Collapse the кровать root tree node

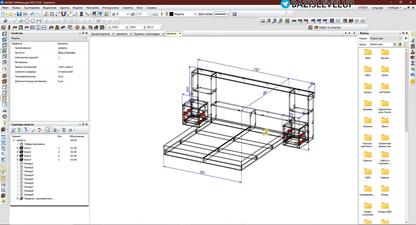[x=14, y=140]
